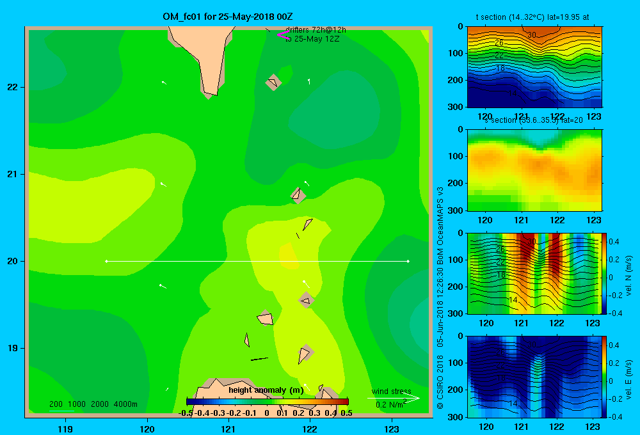
Task: Click the 14 isotherm label in temperature section
Action: pyautogui.click(x=513, y=93)
